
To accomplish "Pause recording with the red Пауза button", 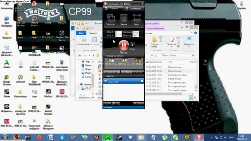I will click(124, 45).
